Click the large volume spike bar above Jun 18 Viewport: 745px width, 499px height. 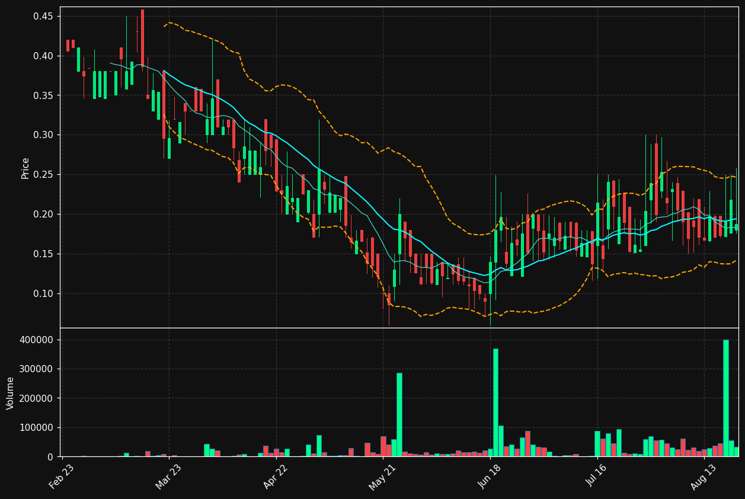(495, 402)
